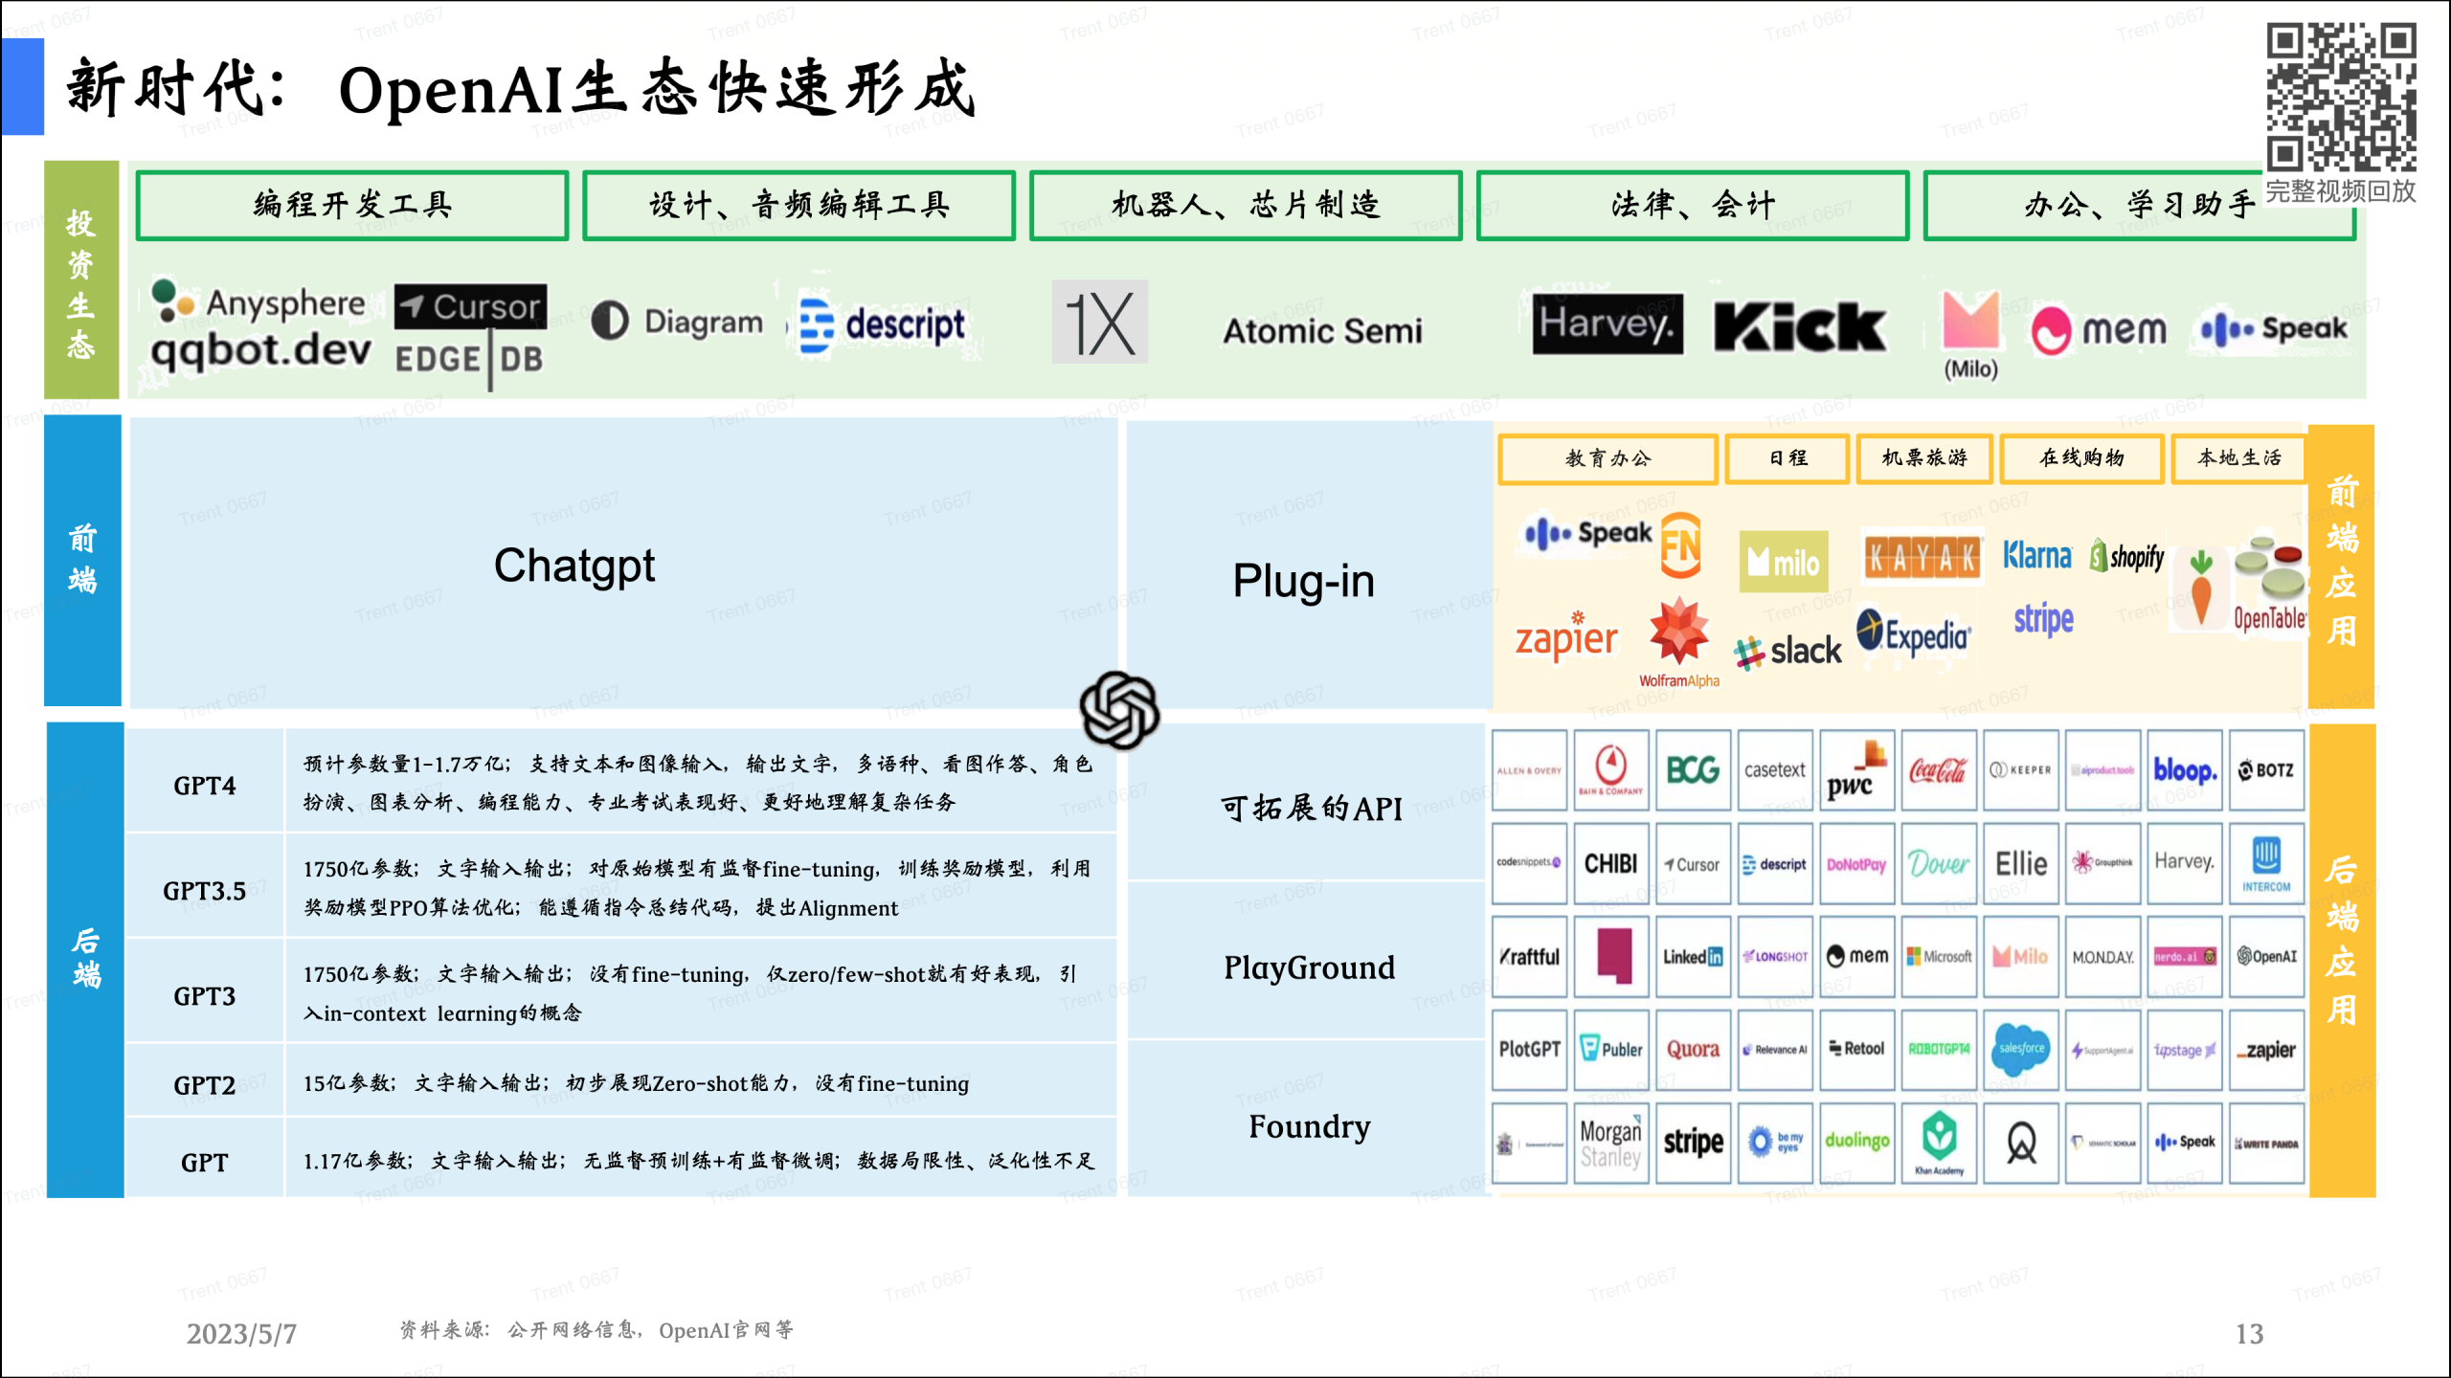The width and height of the screenshot is (2451, 1378).
Task: Select the Shopify logo
Action: [2126, 556]
